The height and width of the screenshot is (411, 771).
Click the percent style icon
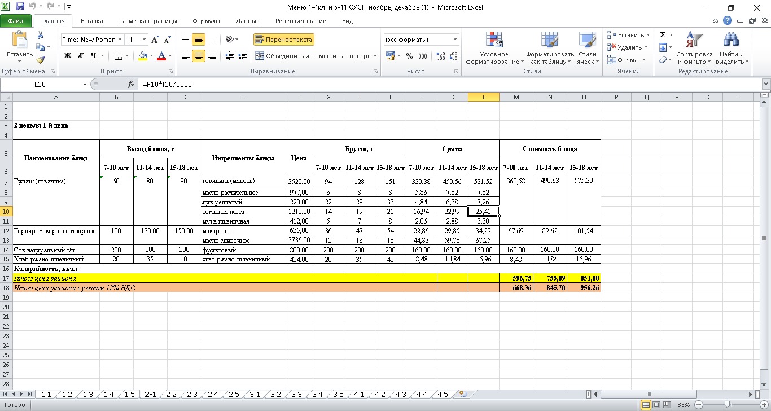click(409, 56)
